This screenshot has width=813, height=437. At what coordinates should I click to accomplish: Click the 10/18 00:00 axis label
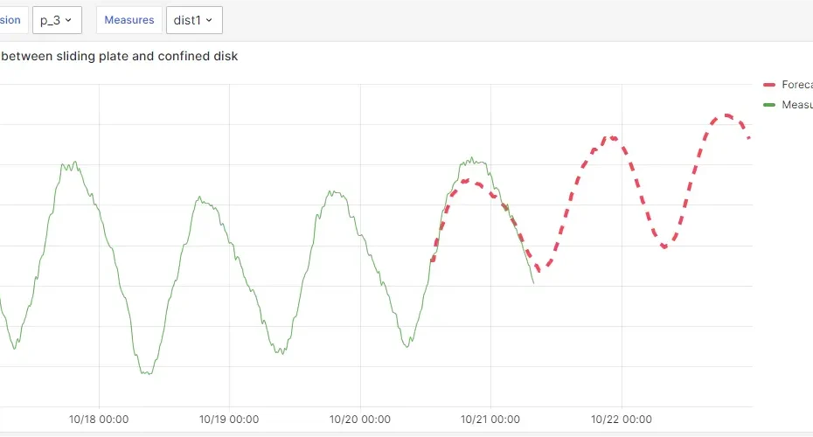[99, 420]
